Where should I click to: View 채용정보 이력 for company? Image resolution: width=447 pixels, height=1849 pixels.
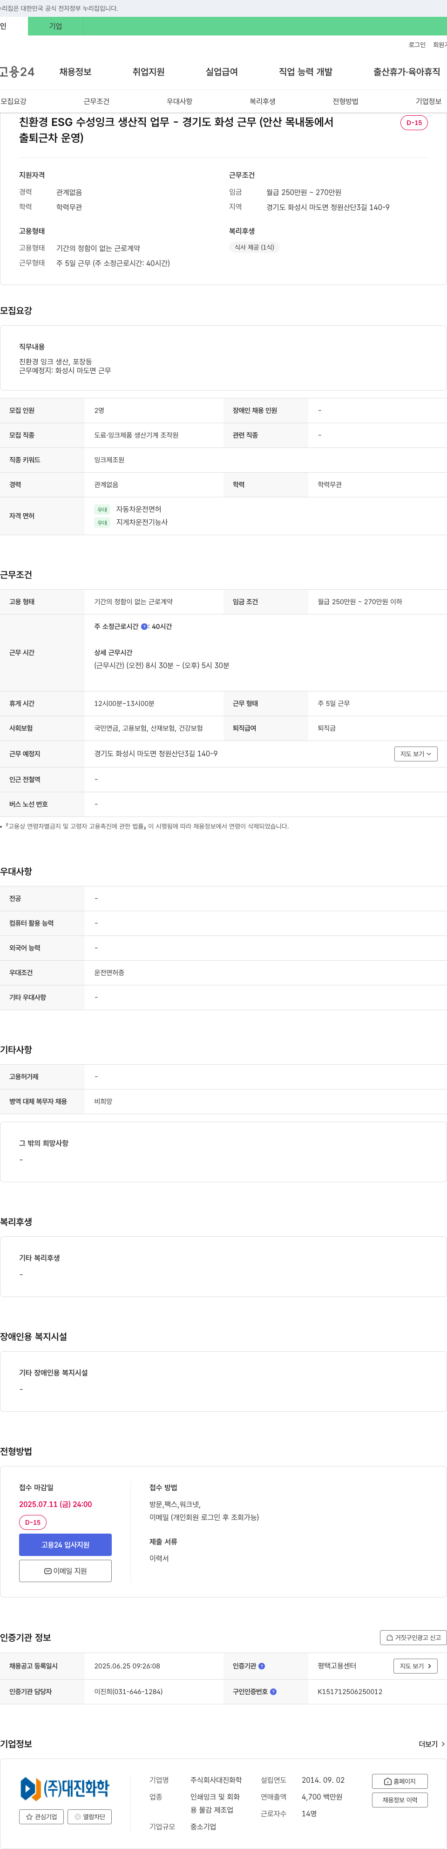(x=400, y=1800)
